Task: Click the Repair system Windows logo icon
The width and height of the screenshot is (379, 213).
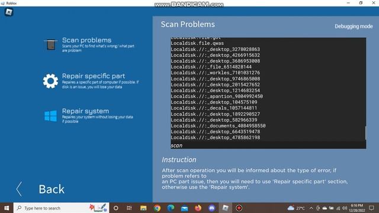Action: coord(51,116)
